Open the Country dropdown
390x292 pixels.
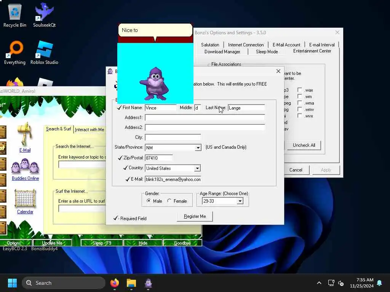197,168
